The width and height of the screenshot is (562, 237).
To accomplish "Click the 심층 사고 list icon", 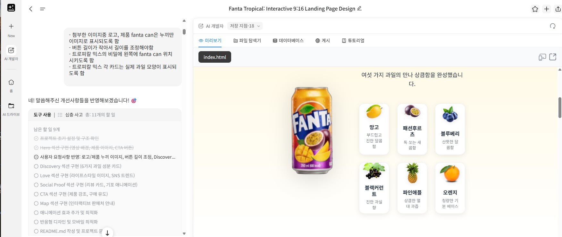I will click(60, 115).
